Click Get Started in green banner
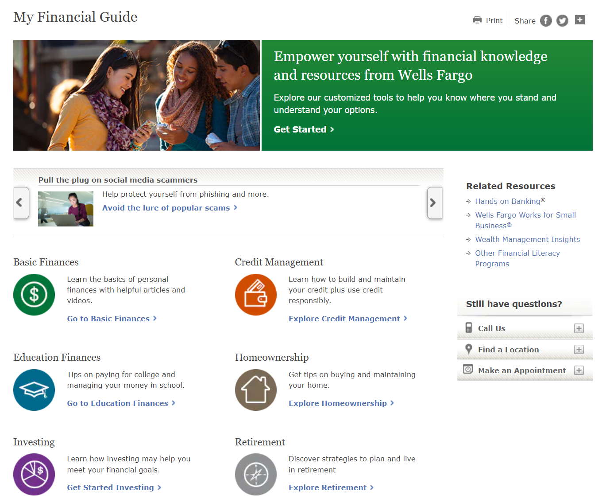606x503 pixels. tap(304, 129)
